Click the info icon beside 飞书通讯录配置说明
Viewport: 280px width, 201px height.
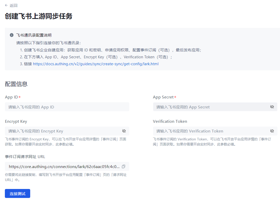[12, 35]
